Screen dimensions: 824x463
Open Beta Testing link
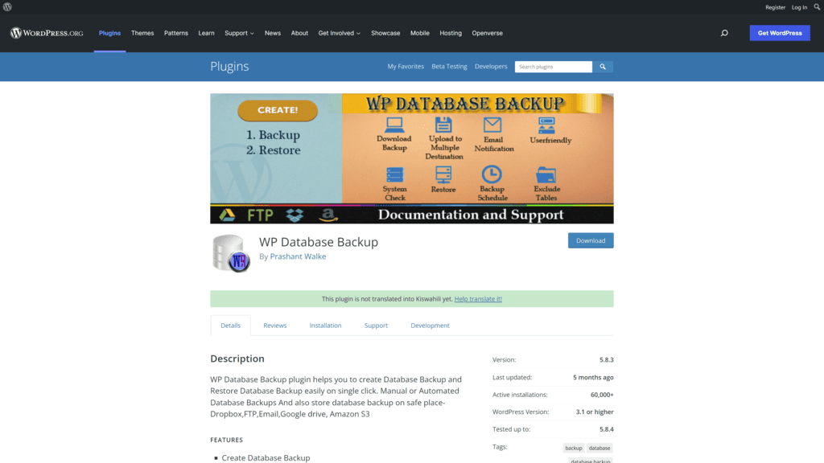(449, 67)
